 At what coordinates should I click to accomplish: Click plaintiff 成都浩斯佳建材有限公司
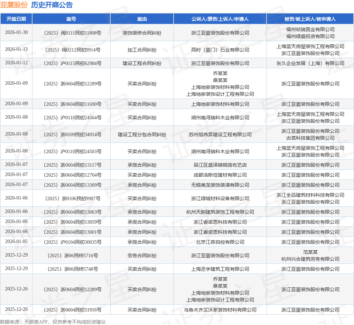pyautogui.click(x=220, y=175)
